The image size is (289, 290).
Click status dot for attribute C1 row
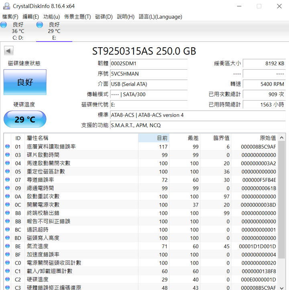point(7,271)
